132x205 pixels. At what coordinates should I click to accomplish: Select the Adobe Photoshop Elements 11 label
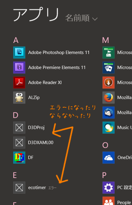[59, 52]
